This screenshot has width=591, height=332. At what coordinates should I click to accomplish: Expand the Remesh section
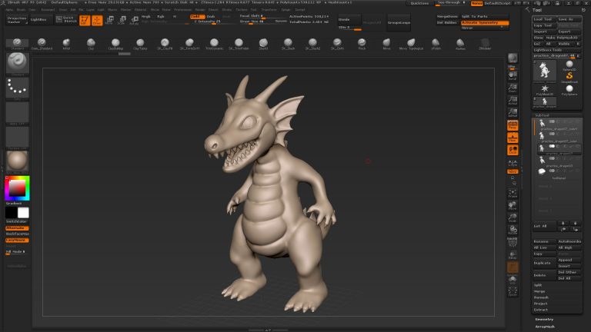pyautogui.click(x=541, y=297)
